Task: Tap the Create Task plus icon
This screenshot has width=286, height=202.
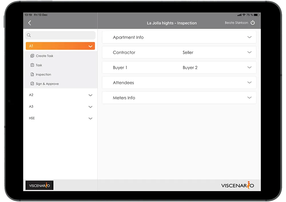Action: coord(32,56)
